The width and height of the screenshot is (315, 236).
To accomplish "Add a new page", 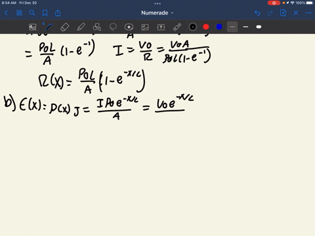I will tap(283, 13).
